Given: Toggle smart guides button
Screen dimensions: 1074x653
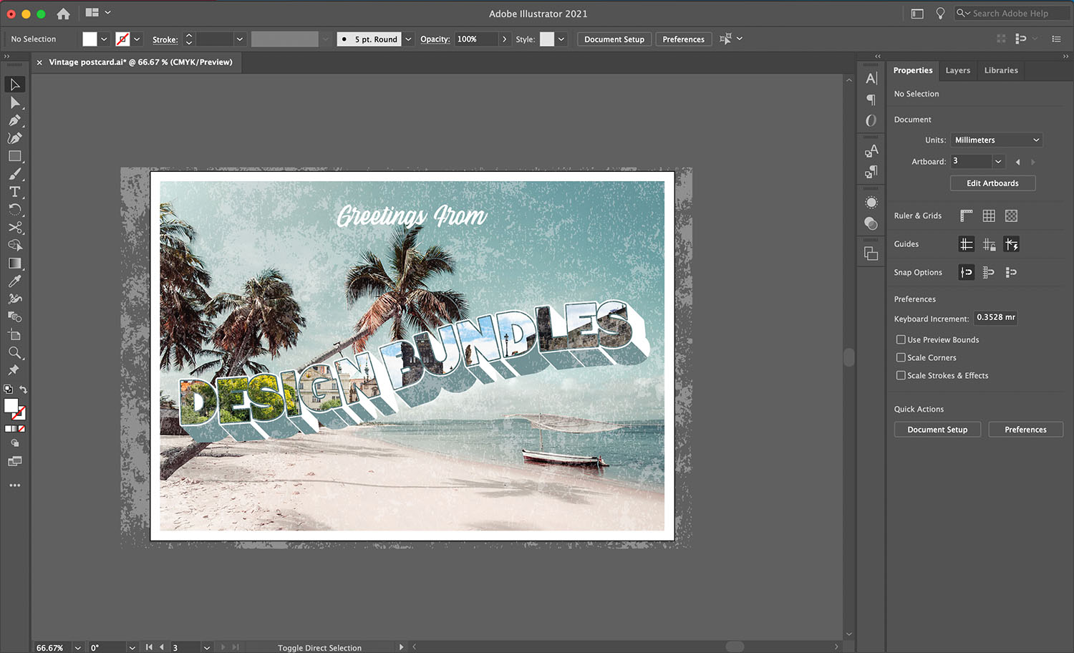Looking at the screenshot, I should [x=1012, y=244].
